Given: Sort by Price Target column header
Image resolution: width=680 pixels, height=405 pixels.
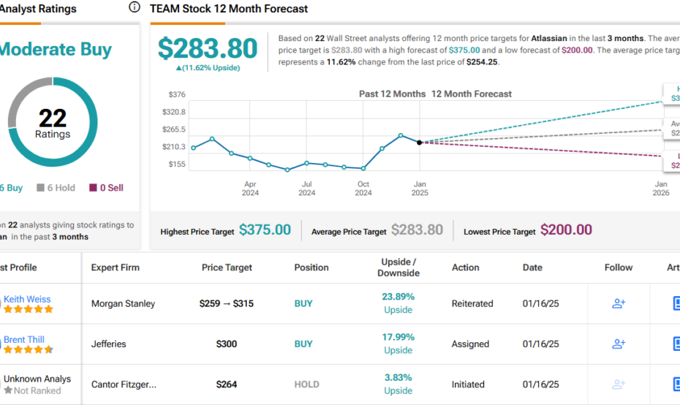Looking at the screenshot, I should coord(227,268).
